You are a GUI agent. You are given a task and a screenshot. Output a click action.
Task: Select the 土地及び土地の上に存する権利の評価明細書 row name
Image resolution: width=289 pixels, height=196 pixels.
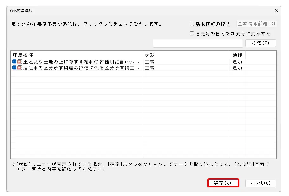[81, 62]
